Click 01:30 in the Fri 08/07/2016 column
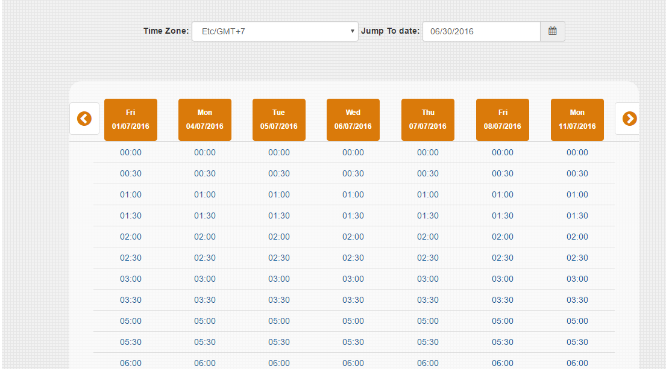The image size is (666, 369). pyautogui.click(x=503, y=216)
